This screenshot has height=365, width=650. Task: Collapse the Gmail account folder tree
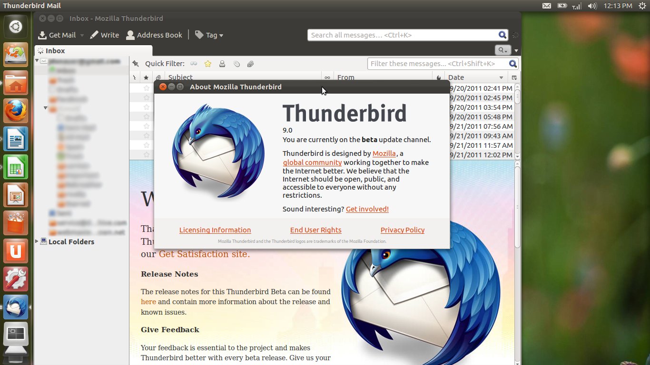(37, 61)
